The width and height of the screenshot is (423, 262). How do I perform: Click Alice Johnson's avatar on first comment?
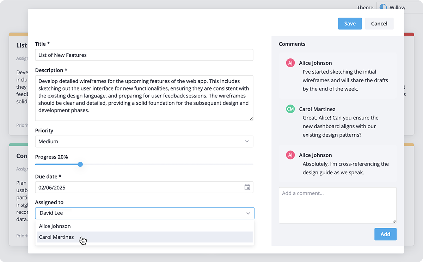(x=290, y=63)
